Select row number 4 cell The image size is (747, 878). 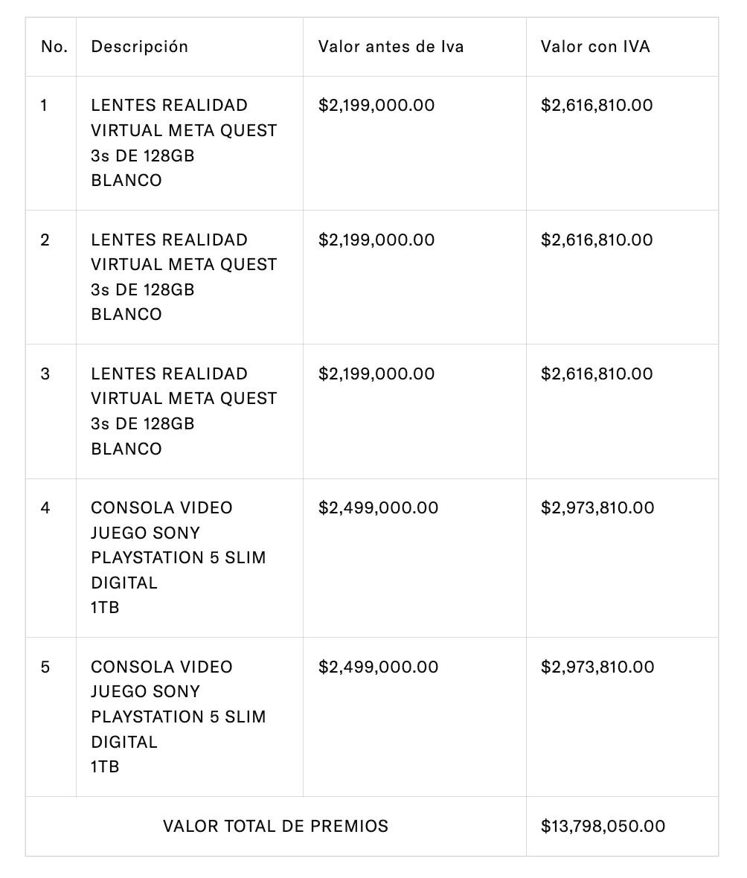pyautogui.click(x=45, y=508)
